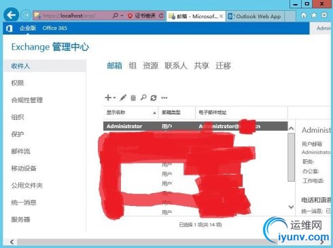The height and width of the screenshot is (248, 333).
Task: Refresh the page from address bar
Action: click(161, 16)
